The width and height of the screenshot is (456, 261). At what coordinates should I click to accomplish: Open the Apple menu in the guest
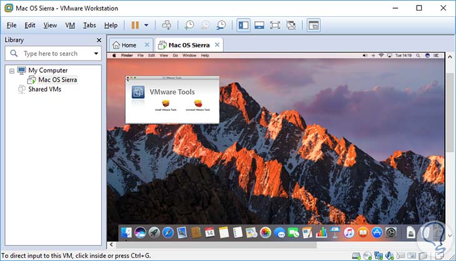[114, 55]
